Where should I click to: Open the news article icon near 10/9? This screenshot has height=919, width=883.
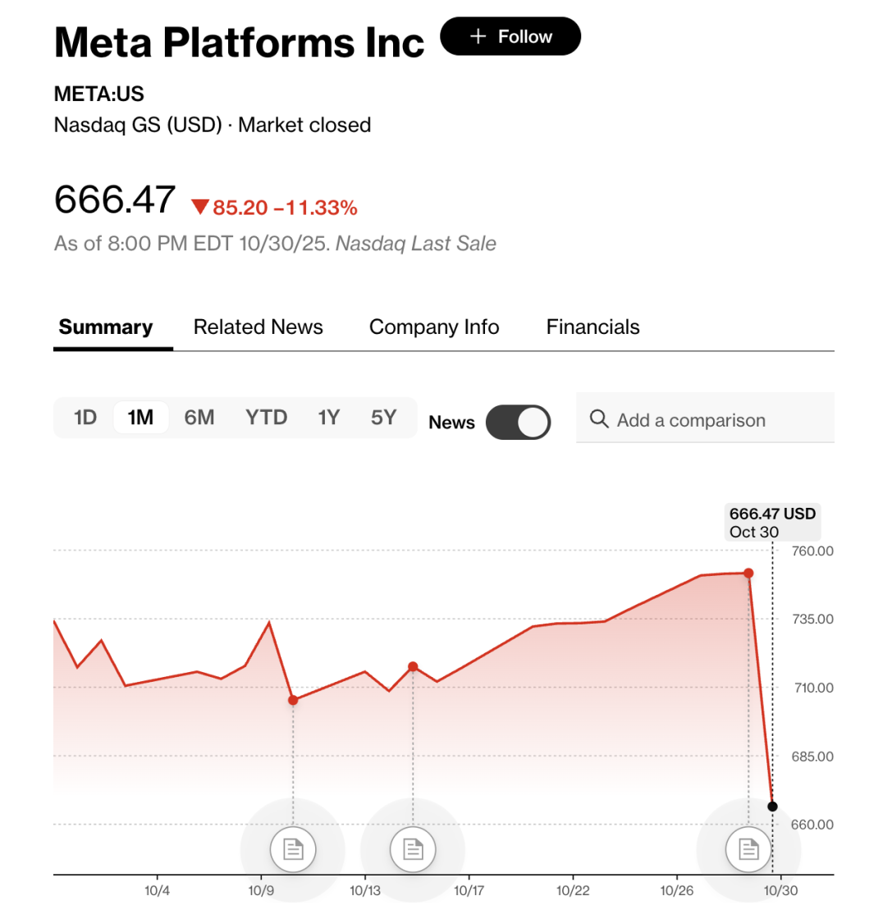(x=293, y=848)
